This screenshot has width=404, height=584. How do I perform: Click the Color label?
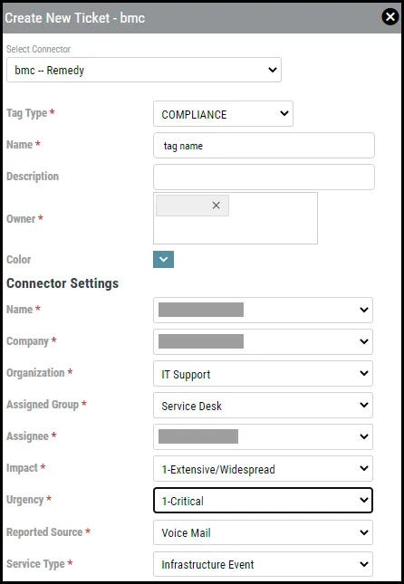coord(19,259)
